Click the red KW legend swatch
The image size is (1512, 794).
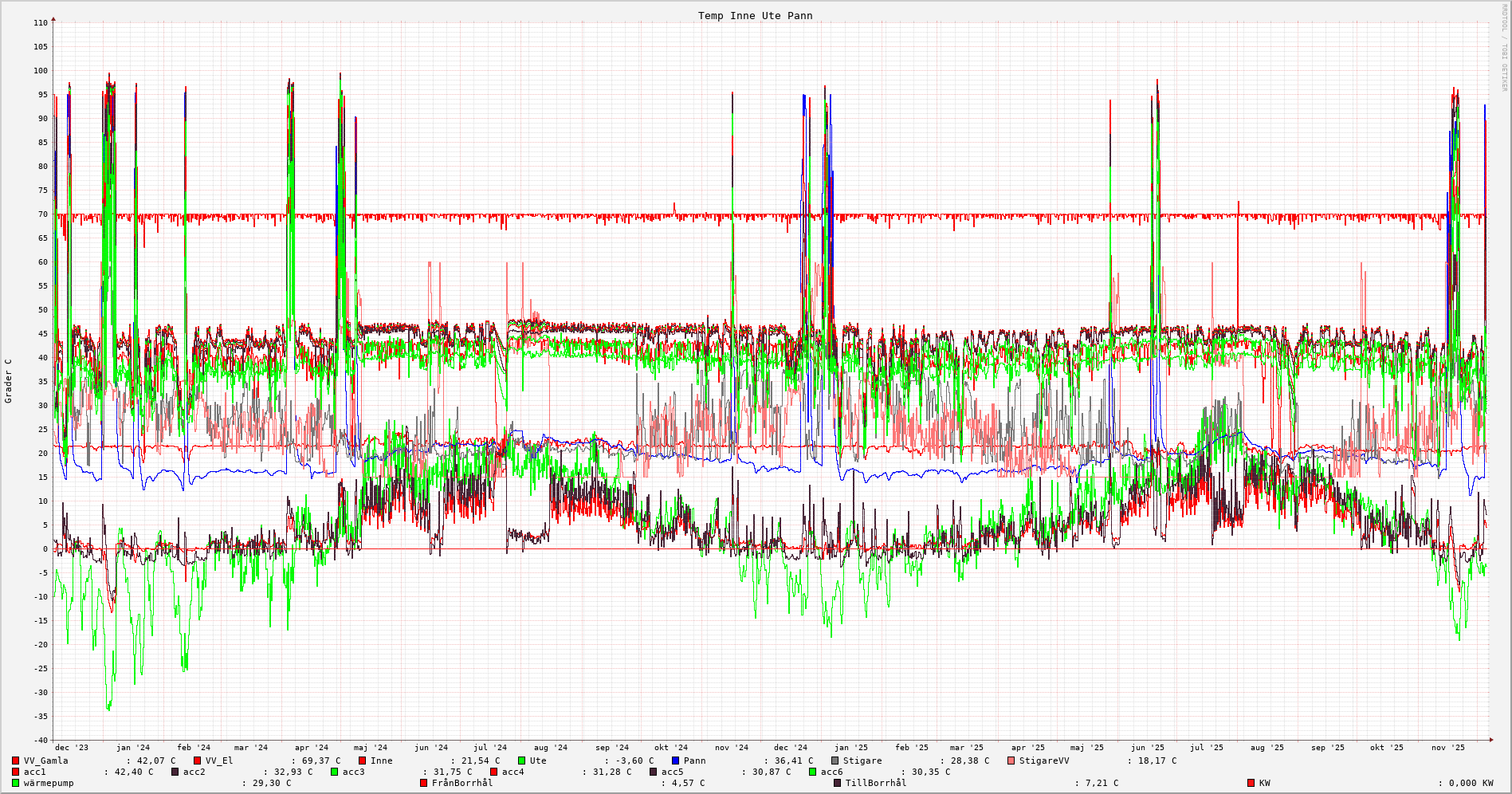tap(1251, 783)
